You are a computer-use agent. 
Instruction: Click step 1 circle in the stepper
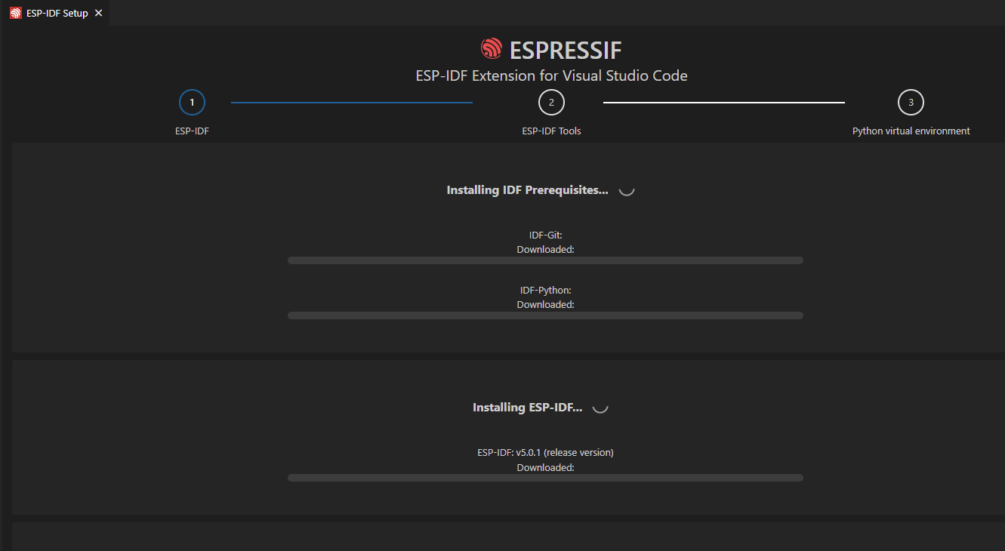[x=192, y=102]
